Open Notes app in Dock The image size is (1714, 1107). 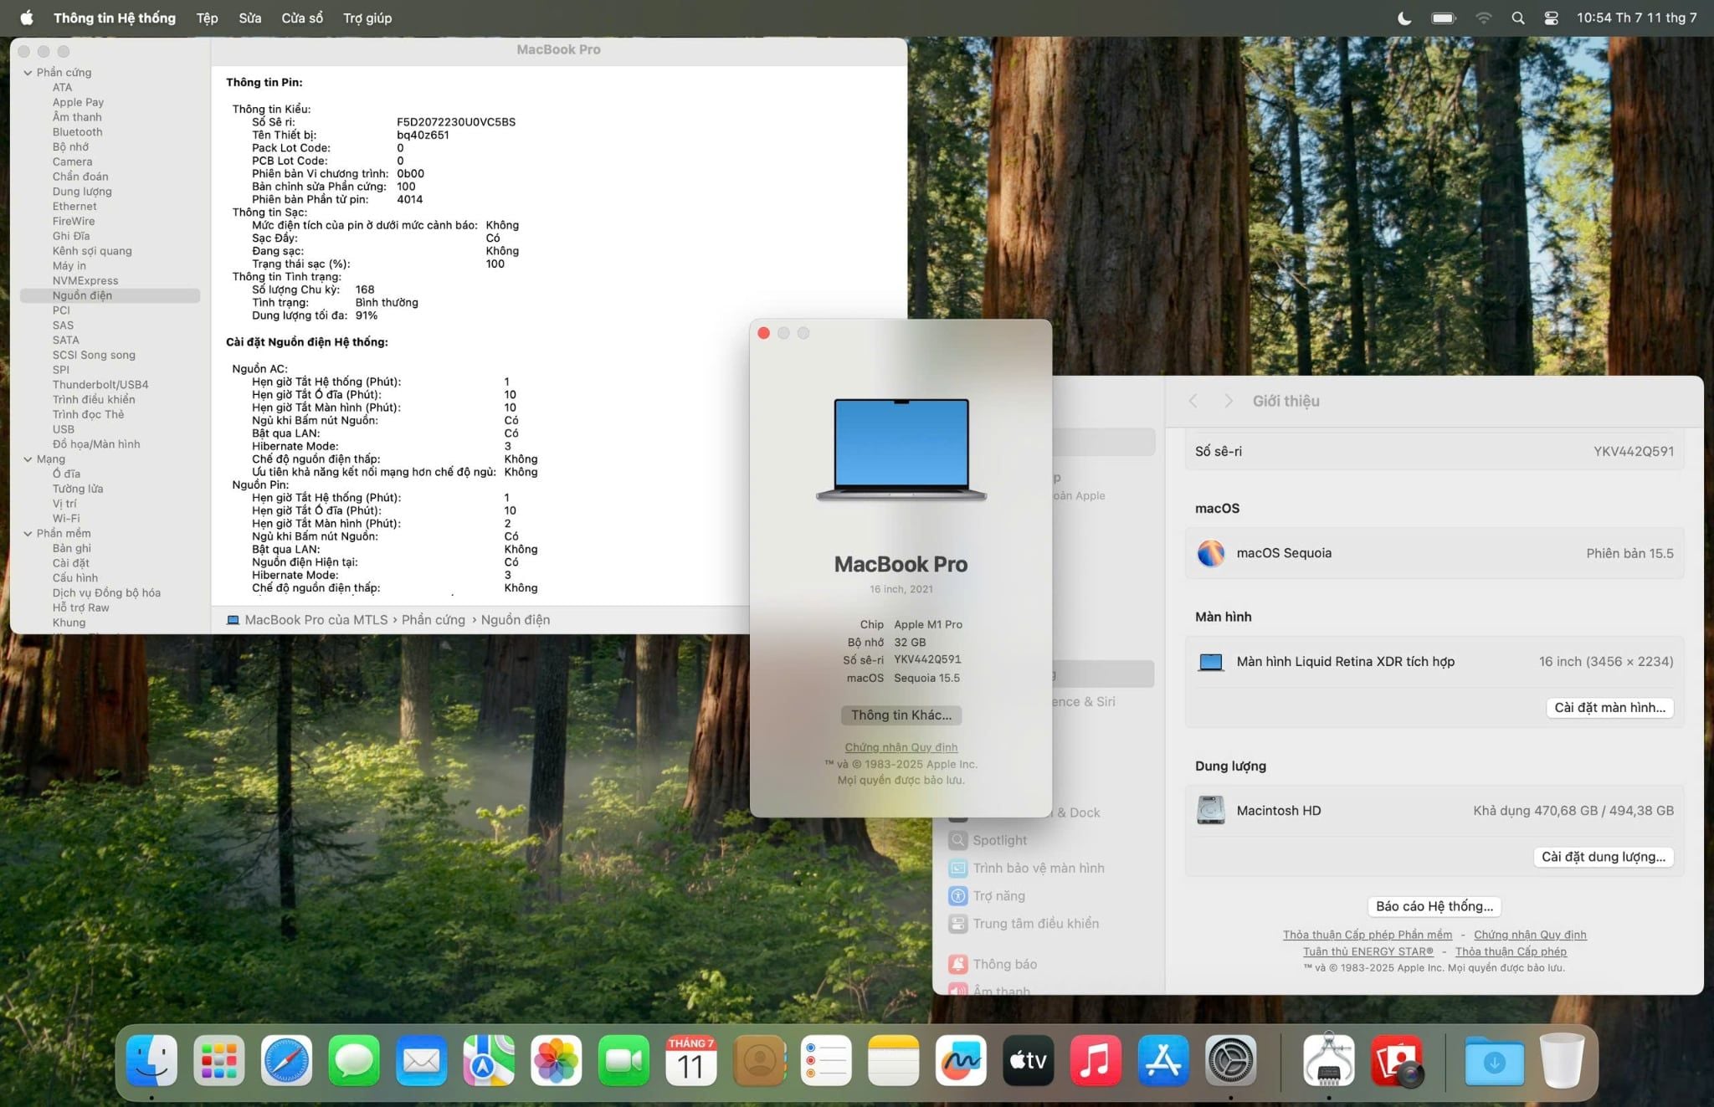pyautogui.click(x=894, y=1060)
